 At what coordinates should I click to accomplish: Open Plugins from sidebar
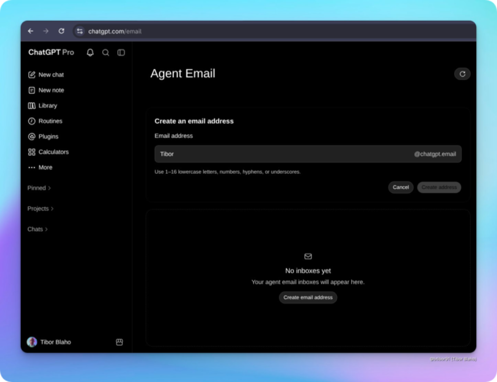48,137
